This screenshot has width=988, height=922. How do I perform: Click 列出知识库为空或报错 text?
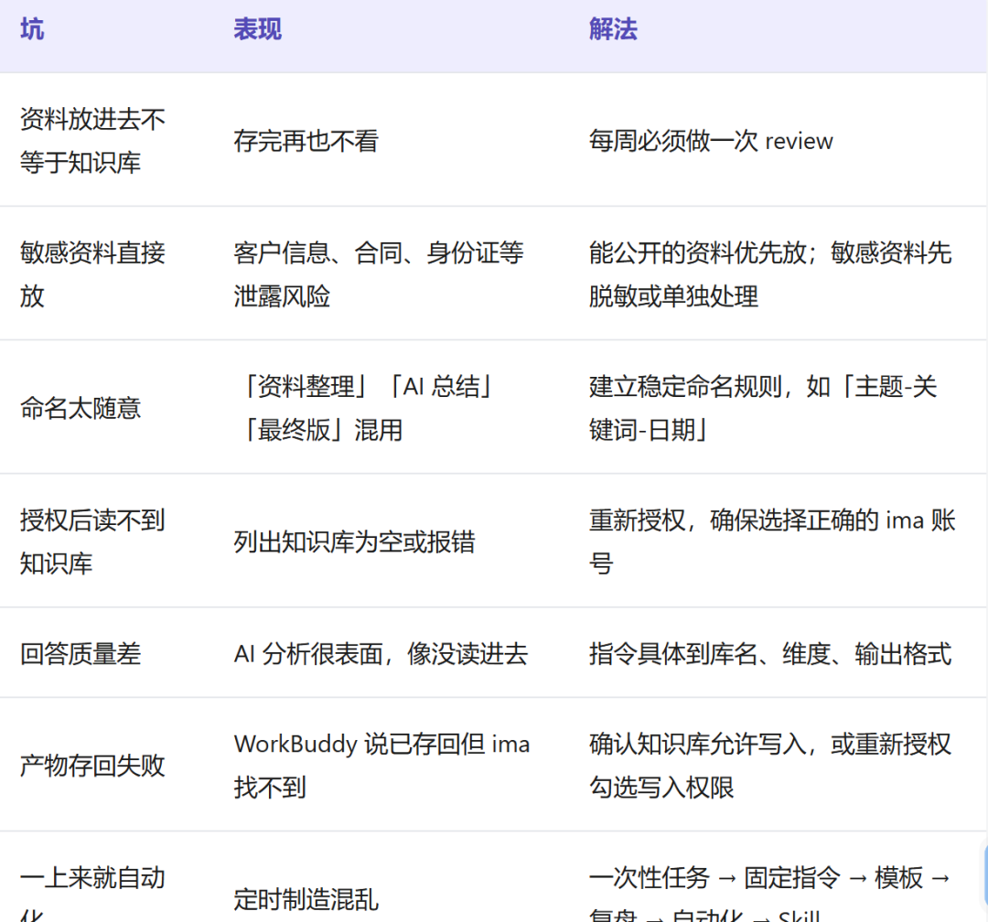354,541
